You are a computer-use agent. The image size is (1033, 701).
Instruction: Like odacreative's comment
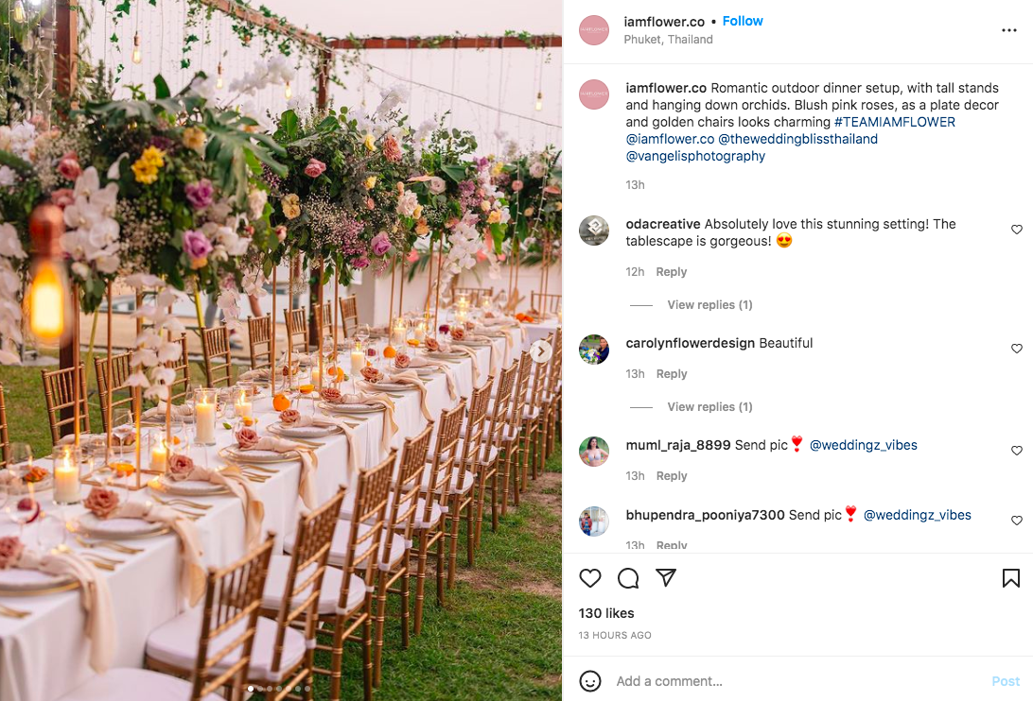(1017, 229)
